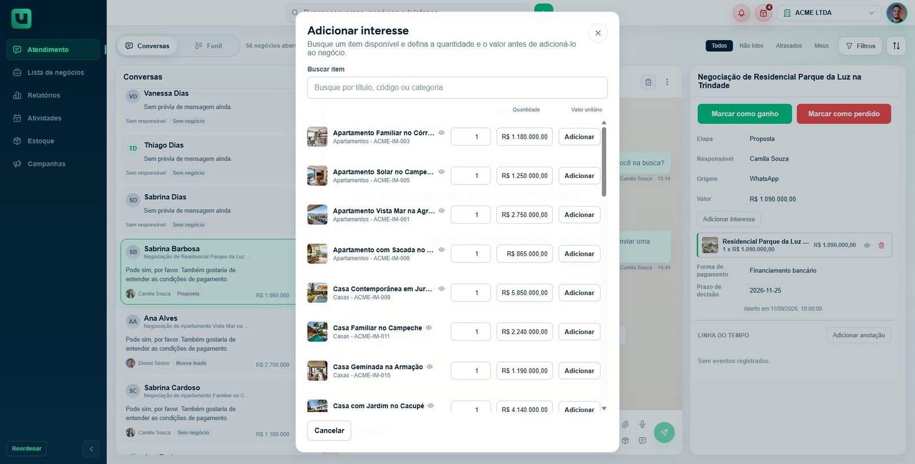This screenshot has width=915, height=464.
Task: Click Adicionar anotação button
Action: pyautogui.click(x=858, y=336)
